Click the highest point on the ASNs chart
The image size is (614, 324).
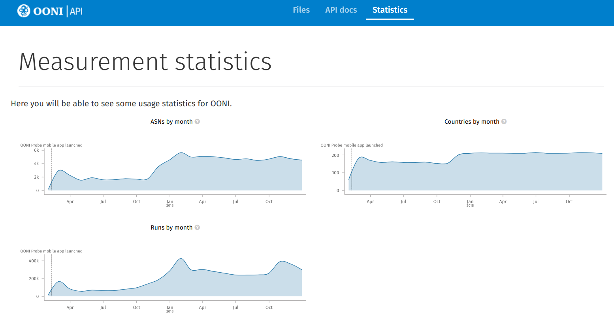181,152
